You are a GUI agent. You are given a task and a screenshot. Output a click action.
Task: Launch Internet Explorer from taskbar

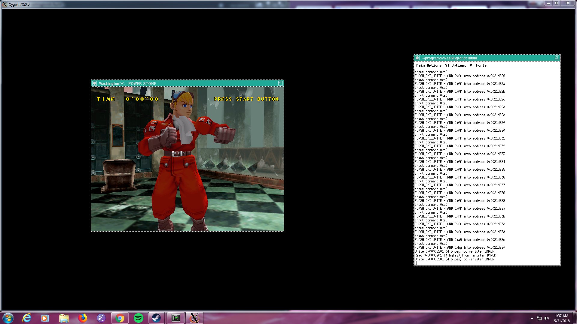tap(27, 318)
